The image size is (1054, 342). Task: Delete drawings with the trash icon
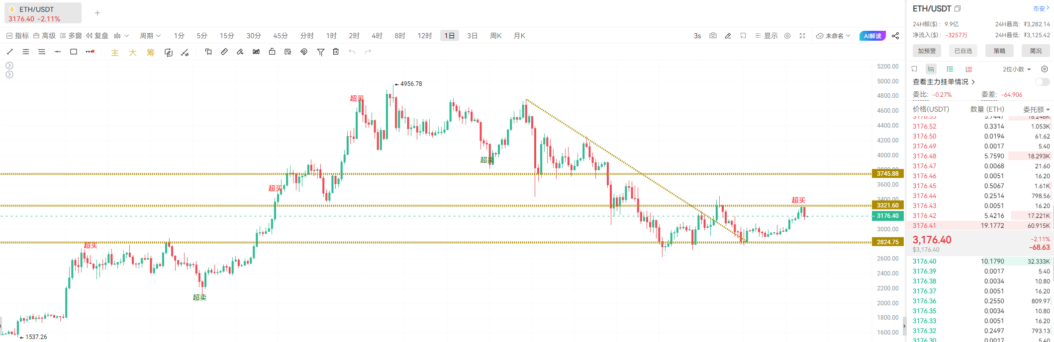click(336, 52)
